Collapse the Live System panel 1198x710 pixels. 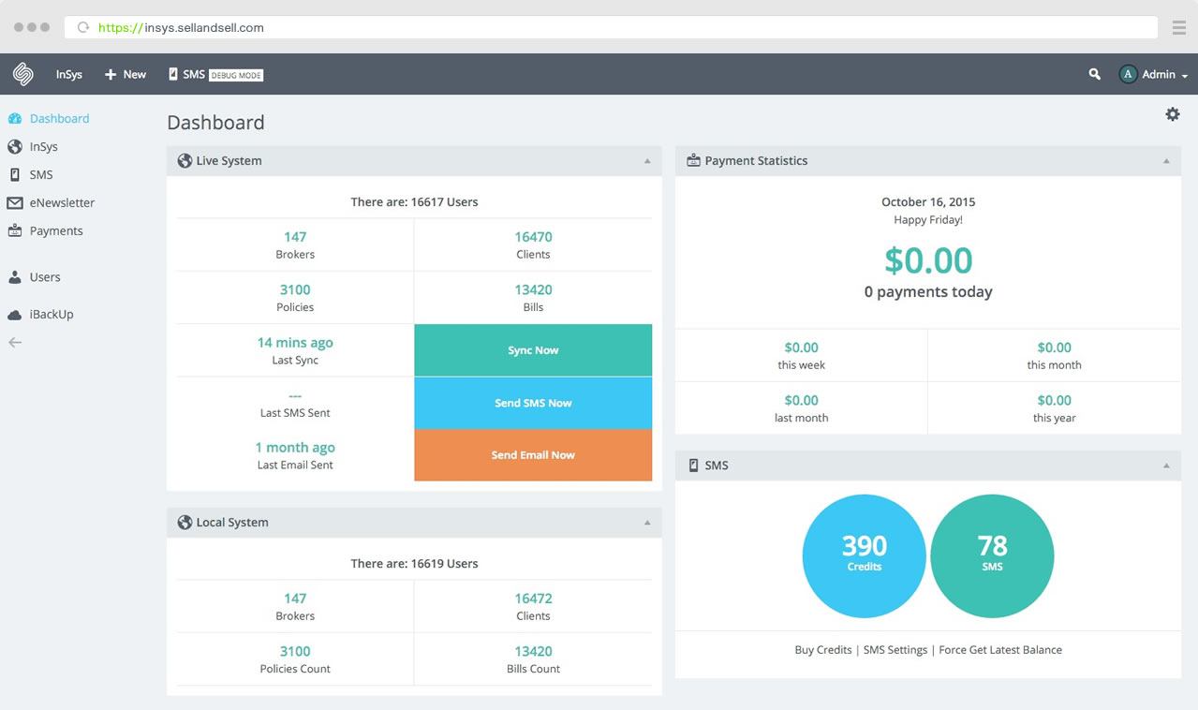(x=645, y=160)
